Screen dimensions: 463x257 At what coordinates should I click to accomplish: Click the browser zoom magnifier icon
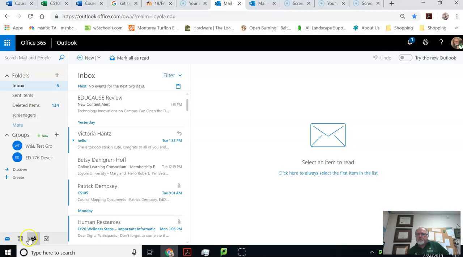pyautogui.click(x=403, y=16)
